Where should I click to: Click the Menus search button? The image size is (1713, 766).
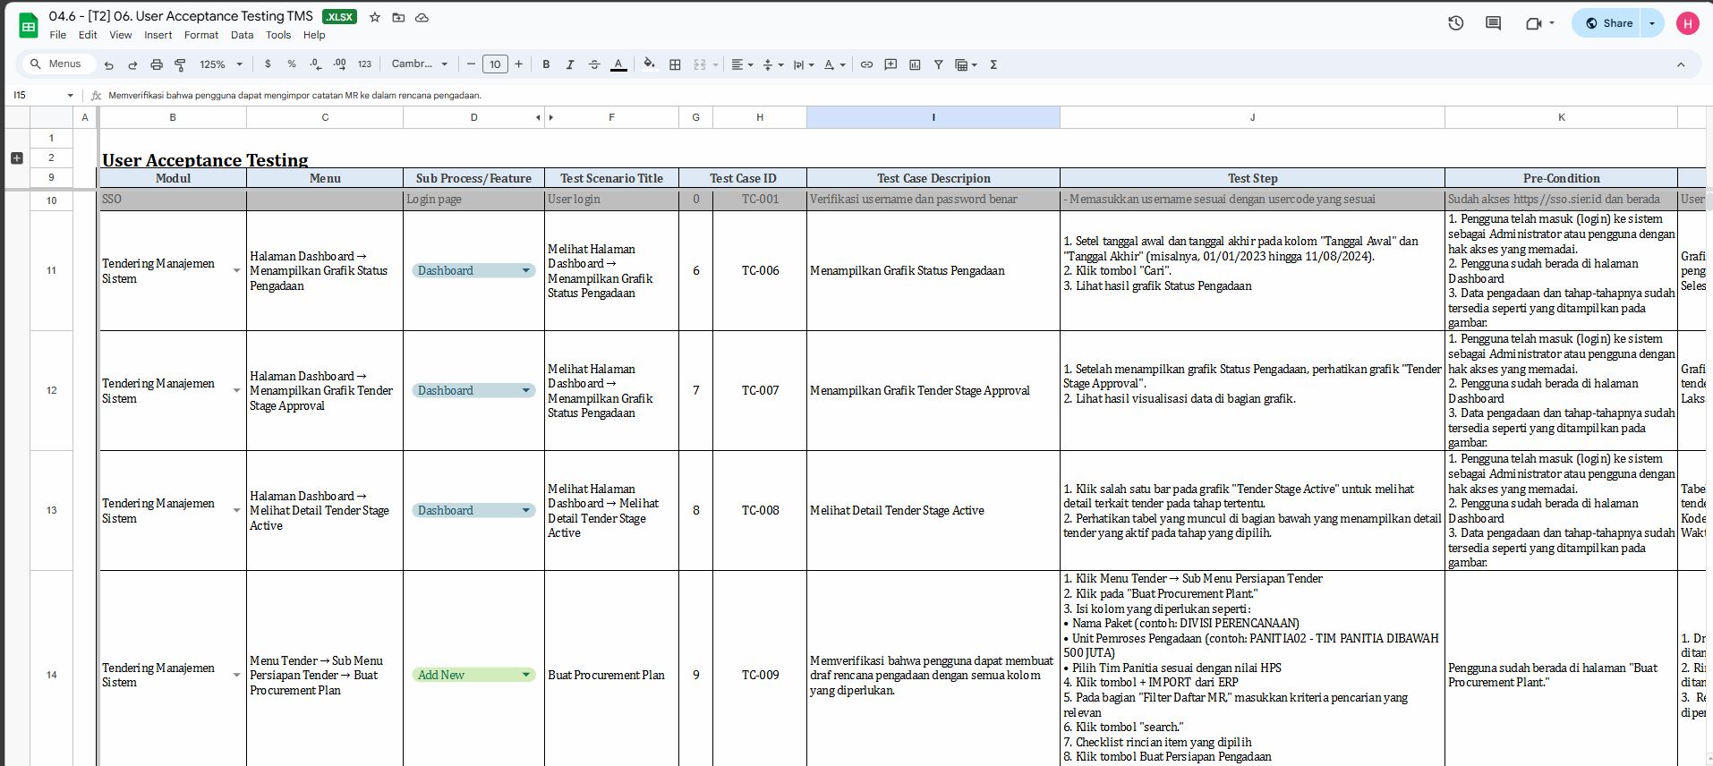[56, 64]
